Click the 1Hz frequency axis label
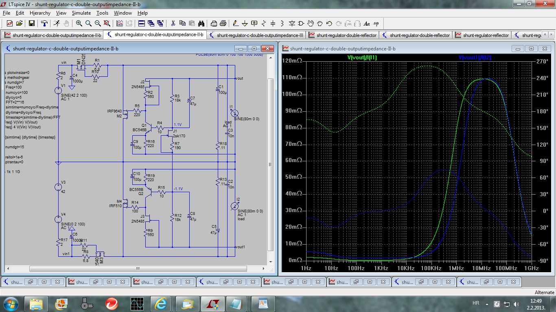 click(306, 269)
